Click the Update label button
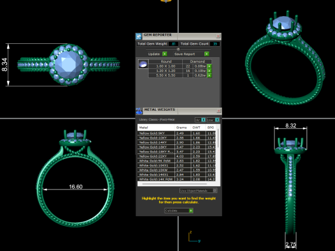335x251 pixels. 154,54
